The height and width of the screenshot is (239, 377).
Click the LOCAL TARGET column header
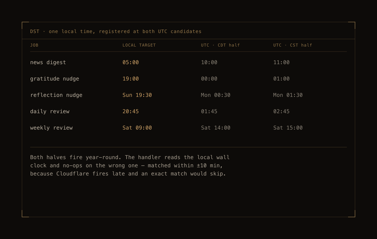pos(139,45)
